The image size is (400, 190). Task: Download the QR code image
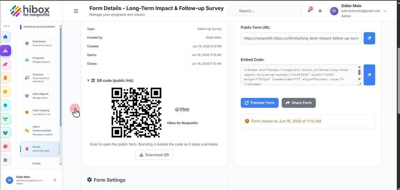154,155
